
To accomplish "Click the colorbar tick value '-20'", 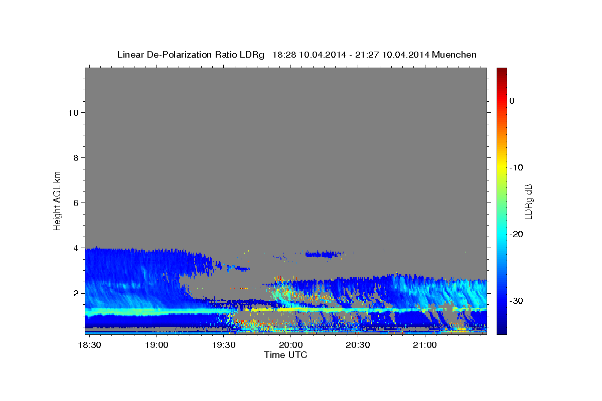I will pos(517,234).
